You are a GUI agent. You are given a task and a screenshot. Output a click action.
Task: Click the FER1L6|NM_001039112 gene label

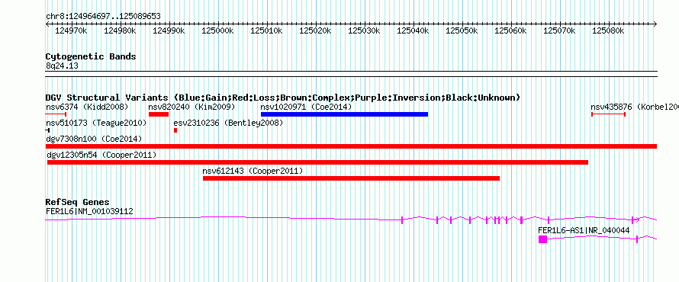(x=89, y=212)
